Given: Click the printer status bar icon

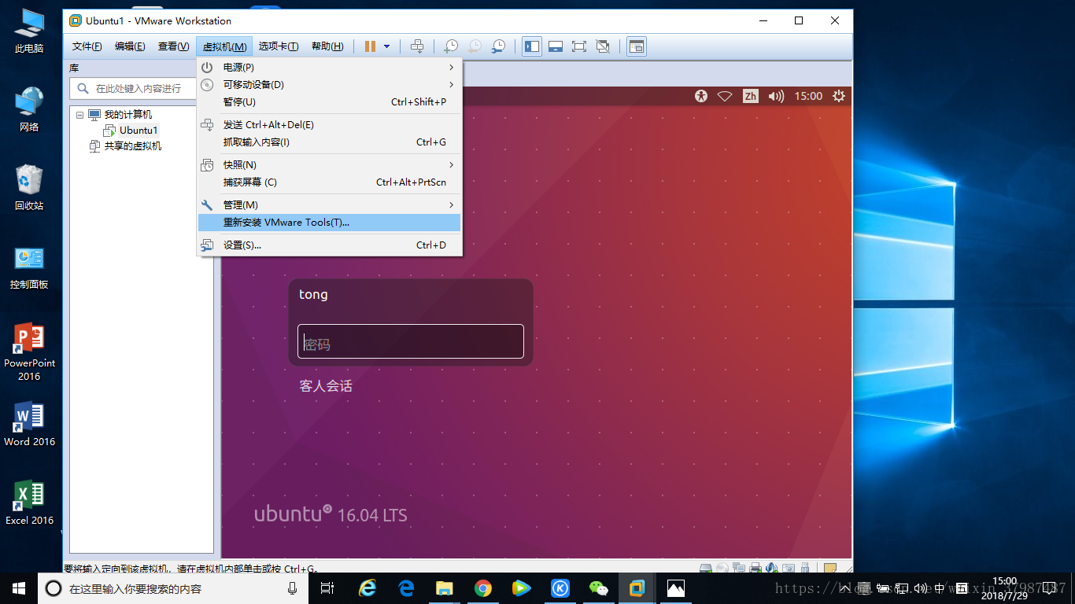Looking at the screenshot, I should [x=755, y=569].
